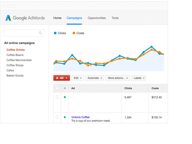Click the green status dot in the 5,467 clicks row
The image size is (192, 144).
click(x=65, y=97)
